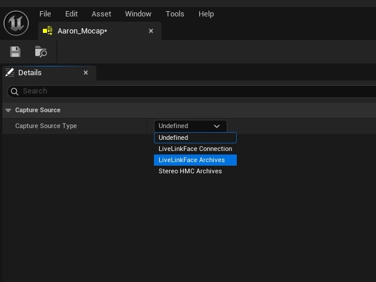Click the chevron arrow on the Undefined combo box
This screenshot has height=282, width=376.
click(x=217, y=126)
